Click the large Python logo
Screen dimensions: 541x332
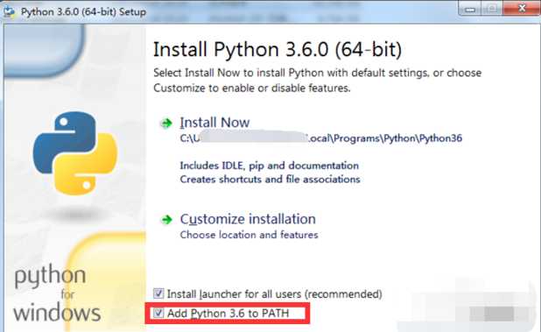coord(75,153)
